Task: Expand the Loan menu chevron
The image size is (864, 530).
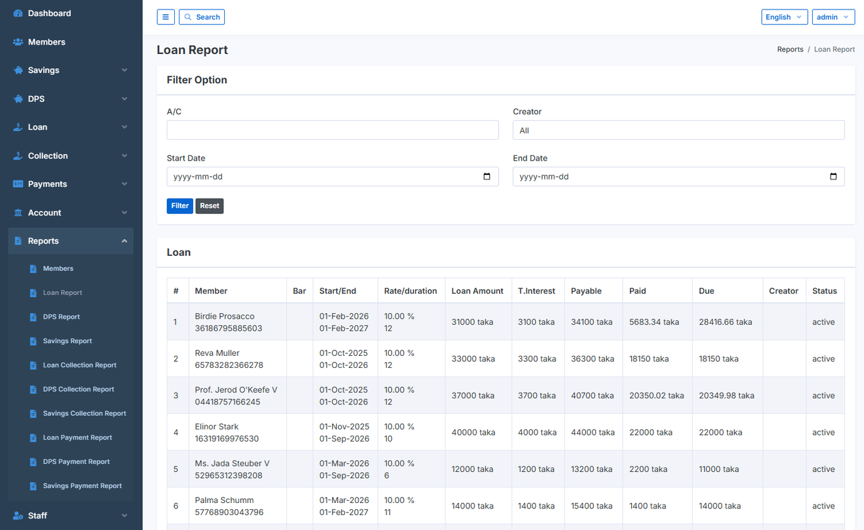Action: [x=124, y=127]
